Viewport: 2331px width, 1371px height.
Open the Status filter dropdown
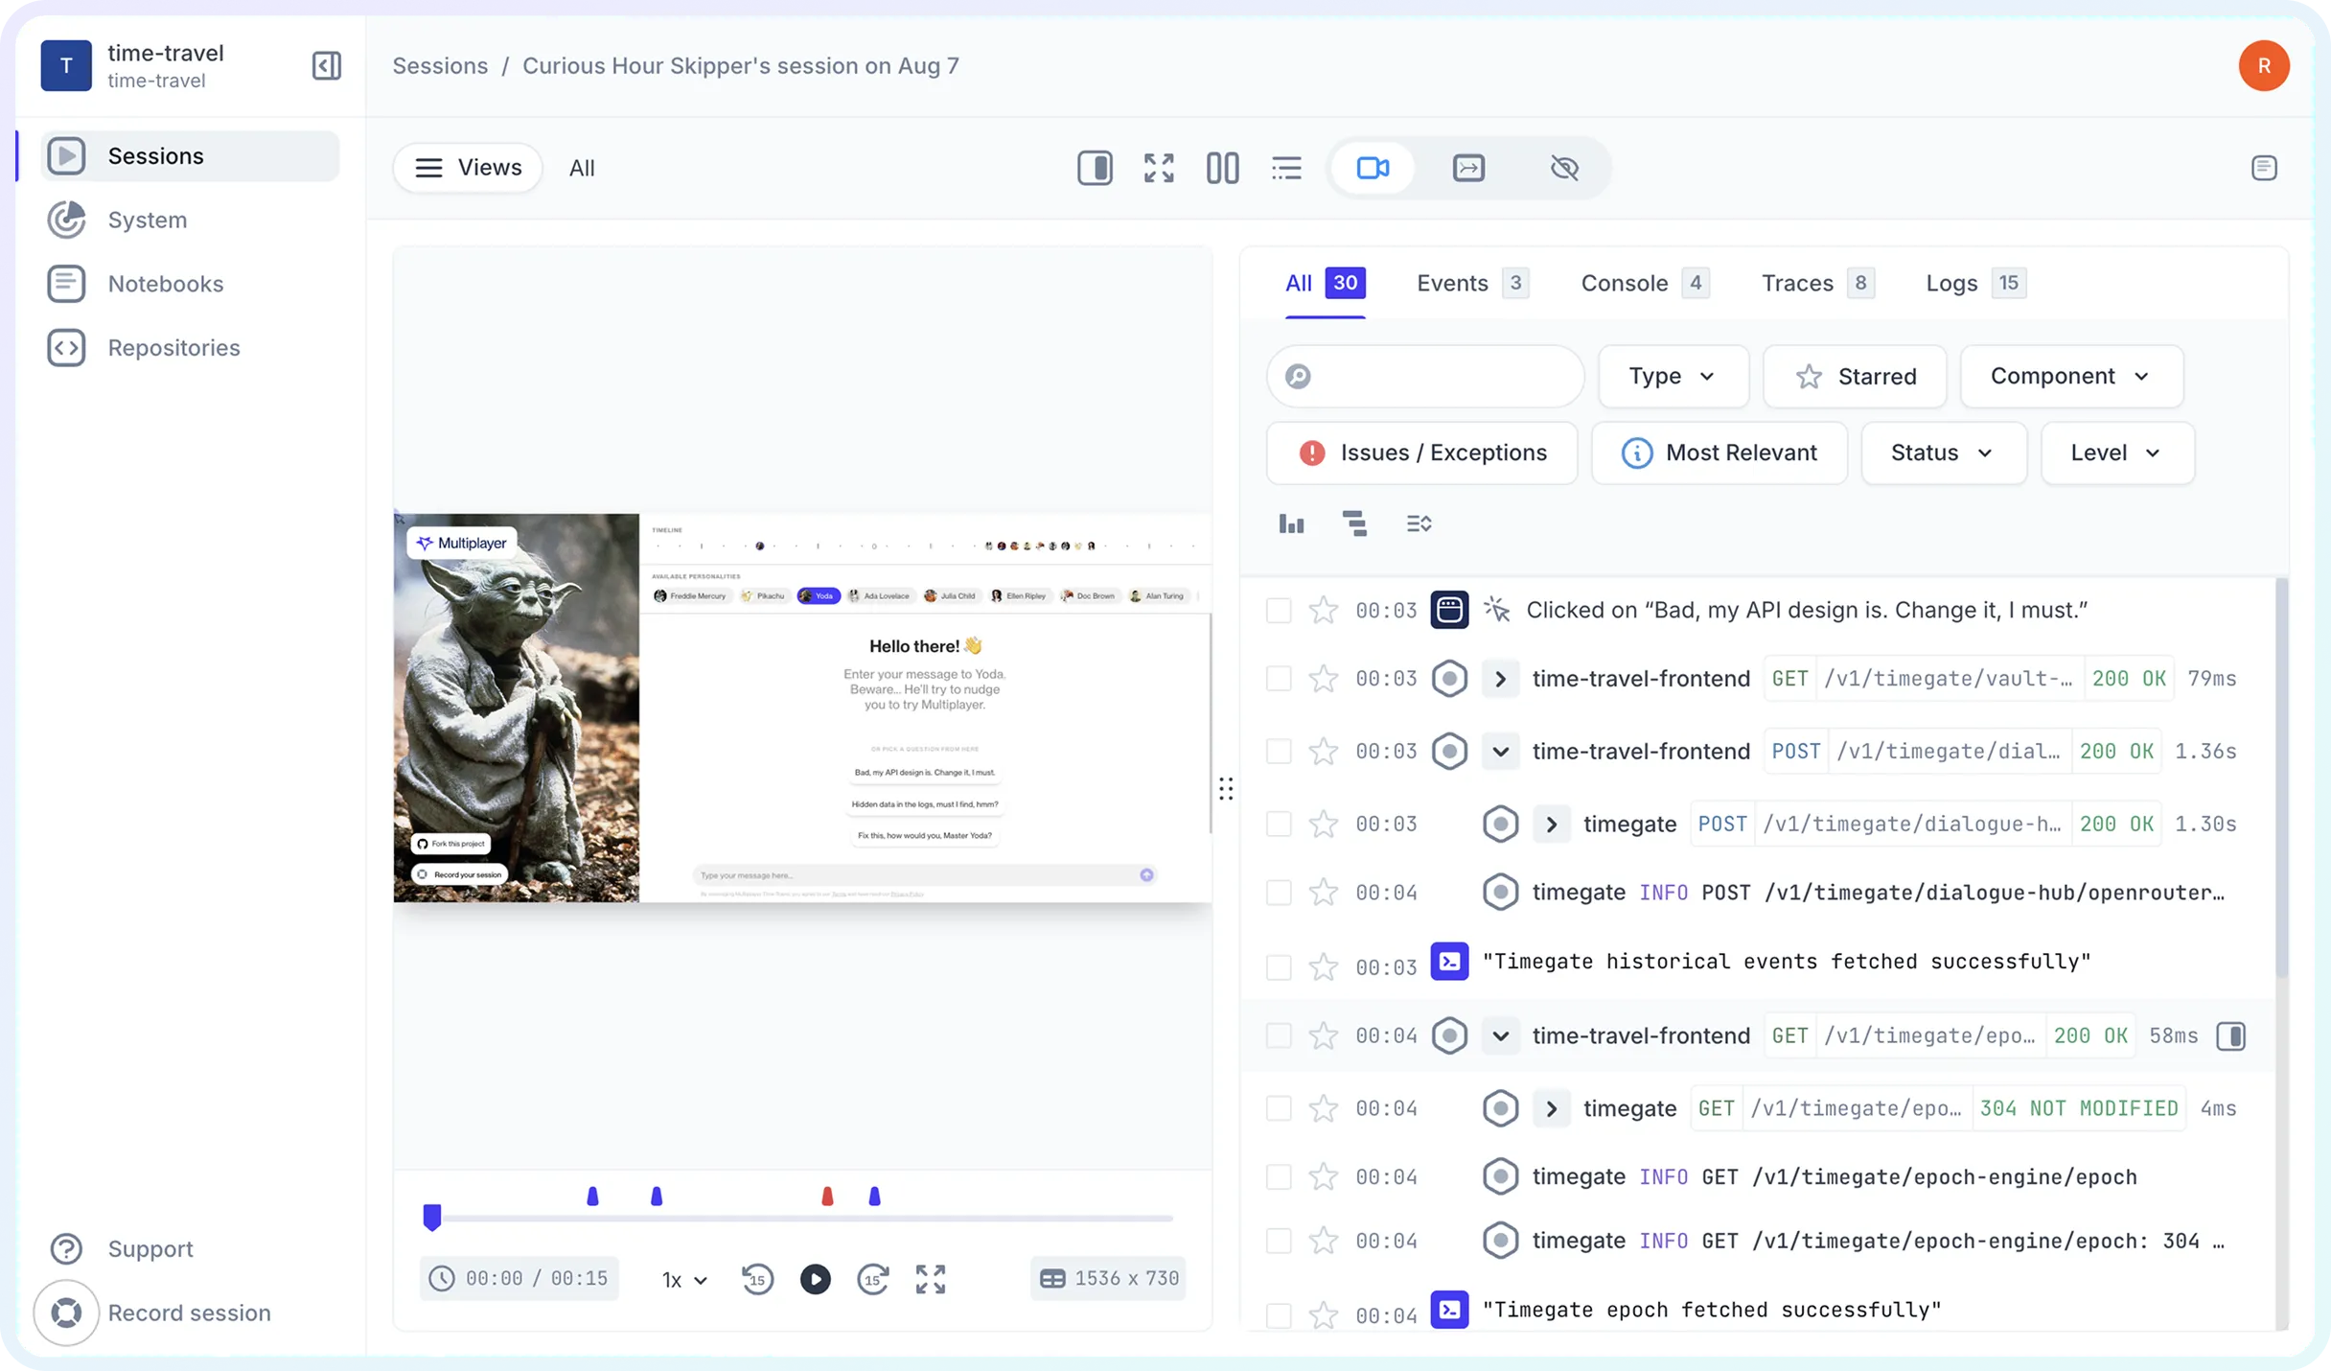[x=1943, y=453]
